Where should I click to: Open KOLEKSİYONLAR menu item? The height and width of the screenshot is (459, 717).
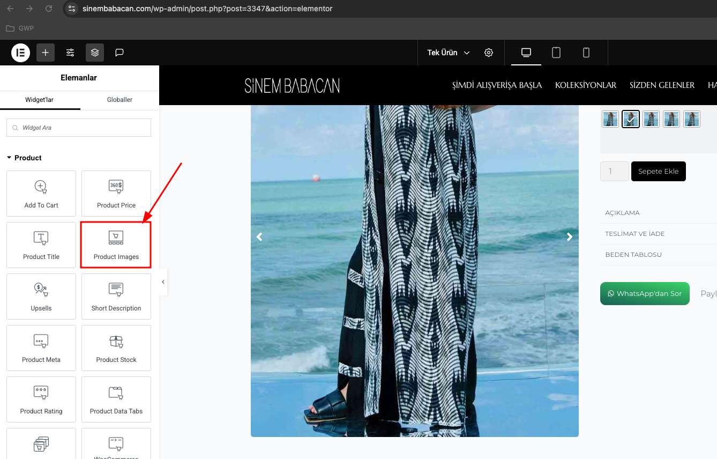(586, 85)
